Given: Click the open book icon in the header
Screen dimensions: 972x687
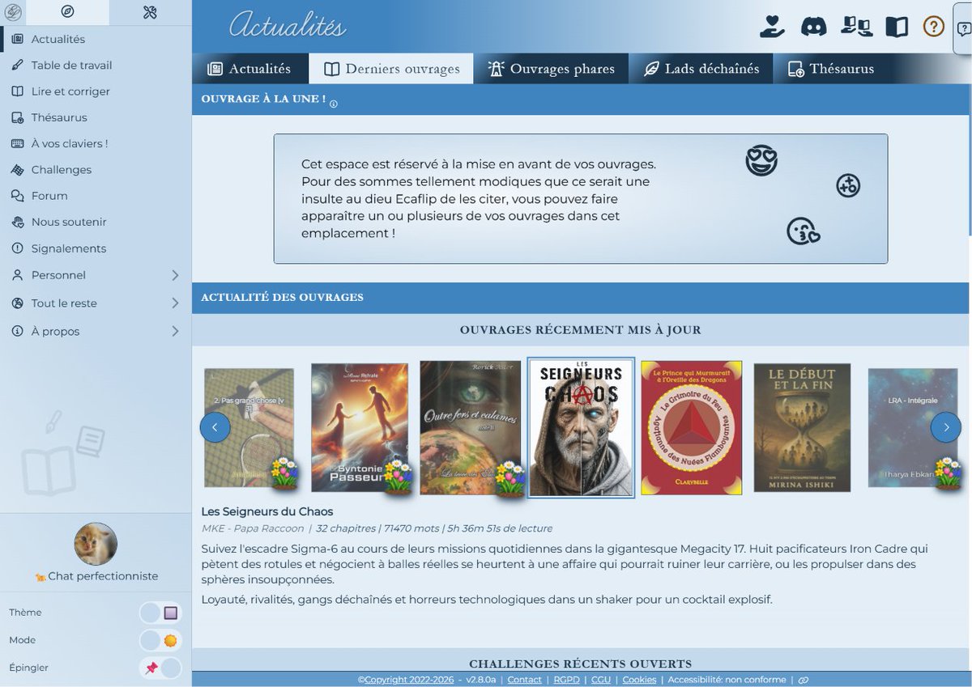Looking at the screenshot, I should 897,27.
